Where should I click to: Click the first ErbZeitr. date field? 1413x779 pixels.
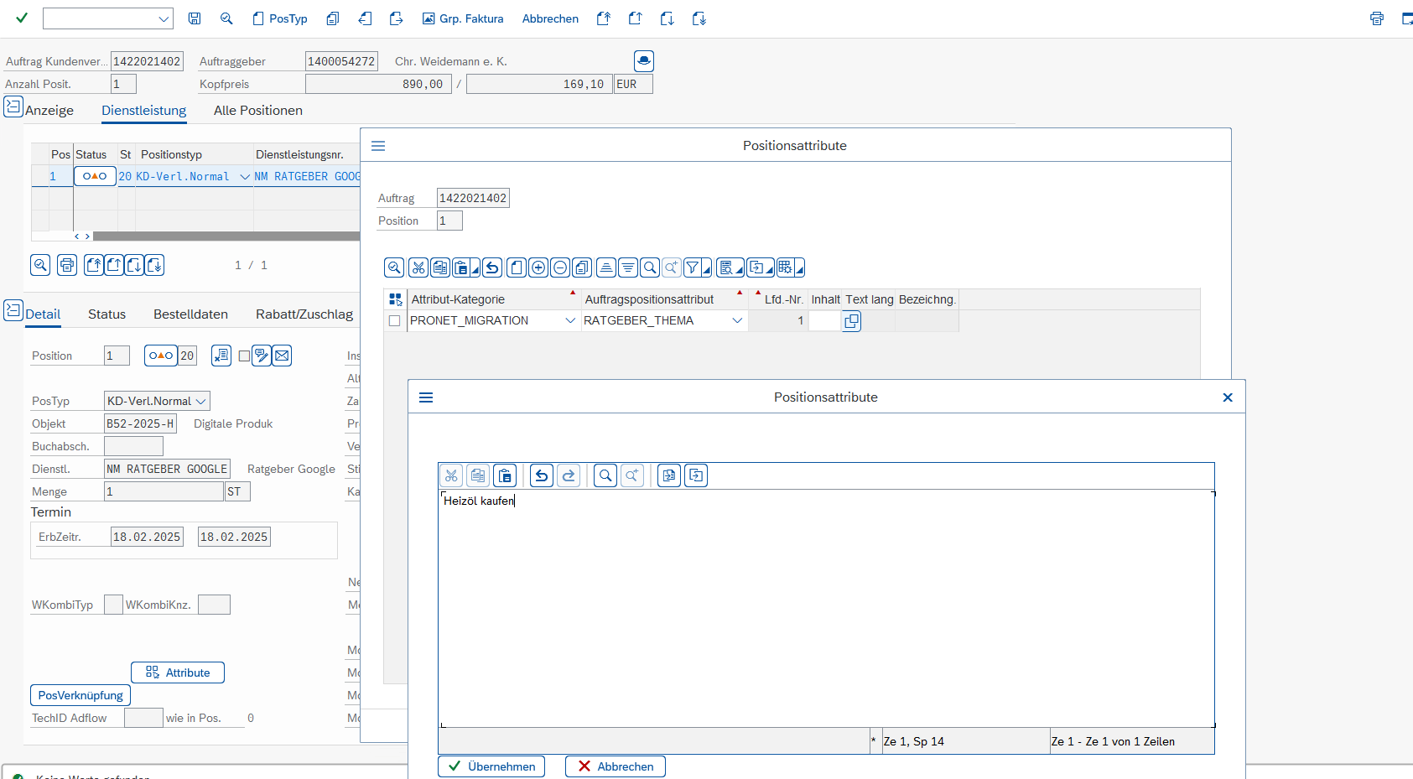point(147,537)
